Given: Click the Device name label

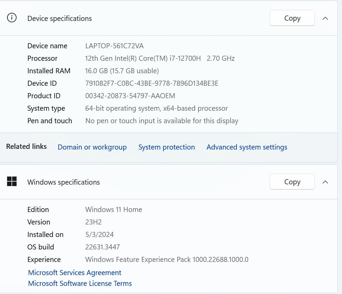Looking at the screenshot, I should click(x=47, y=46).
